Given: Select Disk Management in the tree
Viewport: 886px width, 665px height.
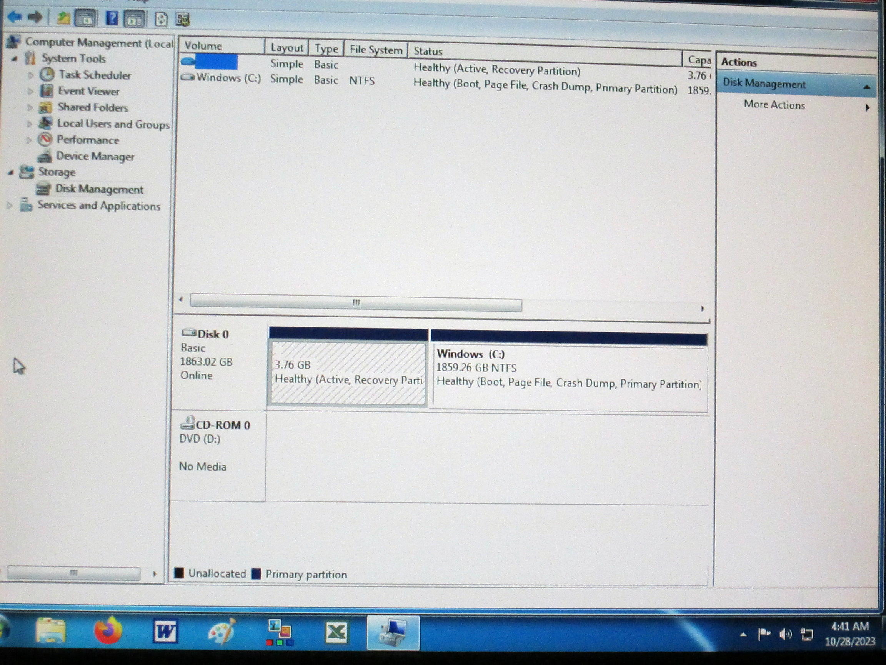Looking at the screenshot, I should (x=99, y=189).
